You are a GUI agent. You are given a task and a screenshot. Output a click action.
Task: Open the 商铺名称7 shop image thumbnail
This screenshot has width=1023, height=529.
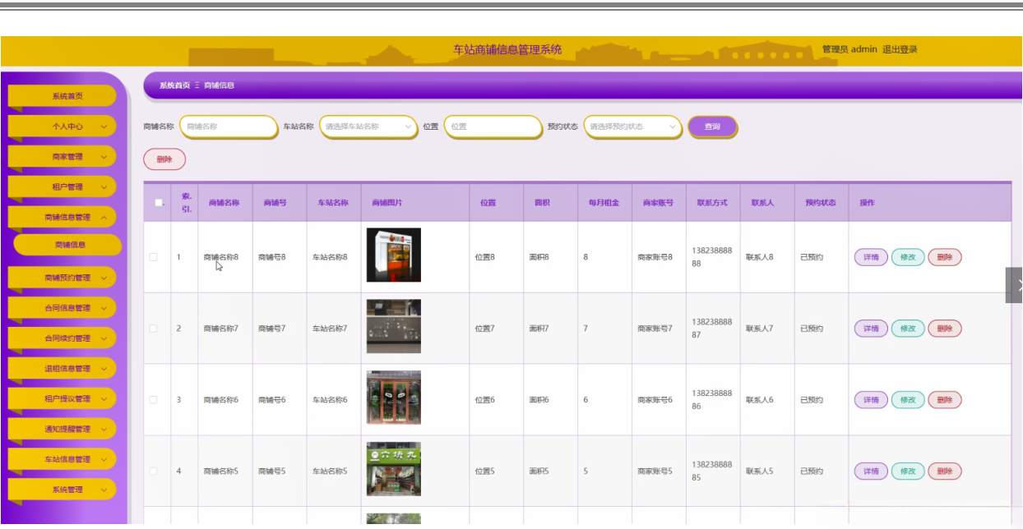coord(393,327)
